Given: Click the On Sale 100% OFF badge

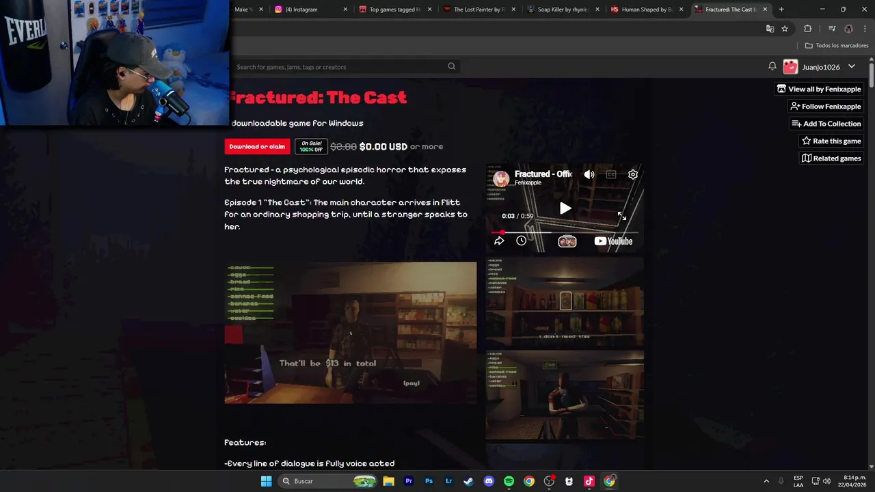Looking at the screenshot, I should click(311, 146).
